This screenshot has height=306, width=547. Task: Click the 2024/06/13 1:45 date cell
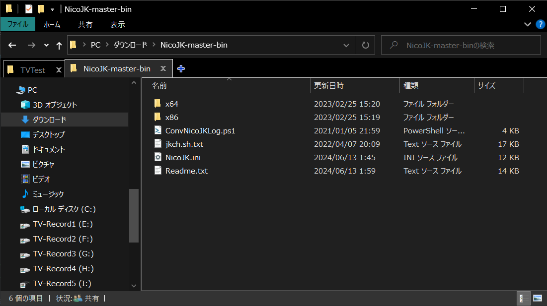[345, 157]
